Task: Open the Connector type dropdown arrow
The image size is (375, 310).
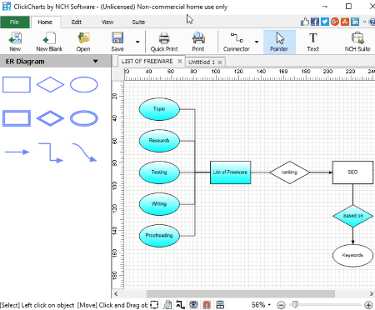Action: [x=257, y=42]
